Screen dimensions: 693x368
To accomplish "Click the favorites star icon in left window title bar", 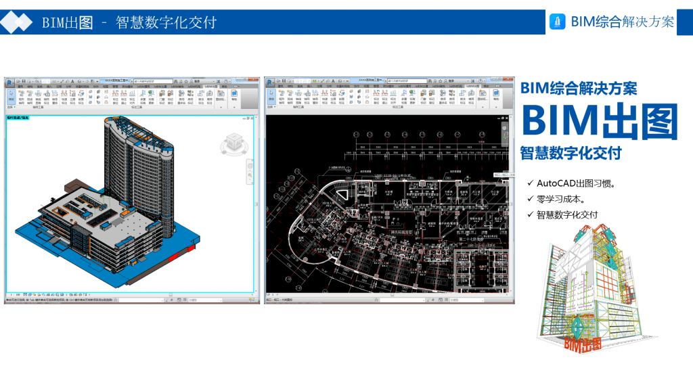I will 186,81.
